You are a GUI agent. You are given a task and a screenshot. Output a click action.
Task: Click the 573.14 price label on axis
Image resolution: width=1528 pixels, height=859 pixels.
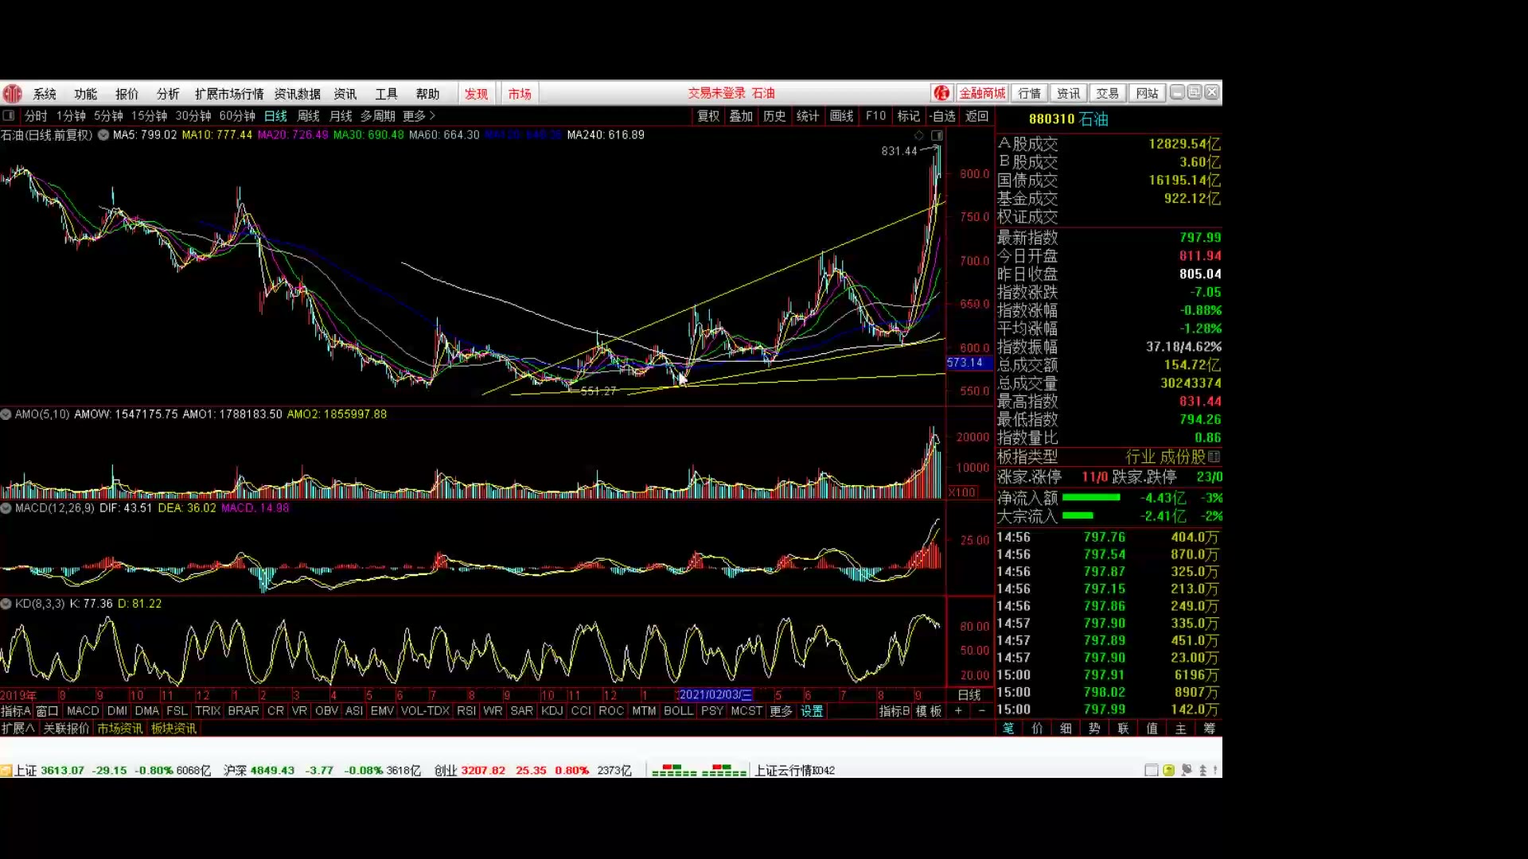click(x=968, y=363)
